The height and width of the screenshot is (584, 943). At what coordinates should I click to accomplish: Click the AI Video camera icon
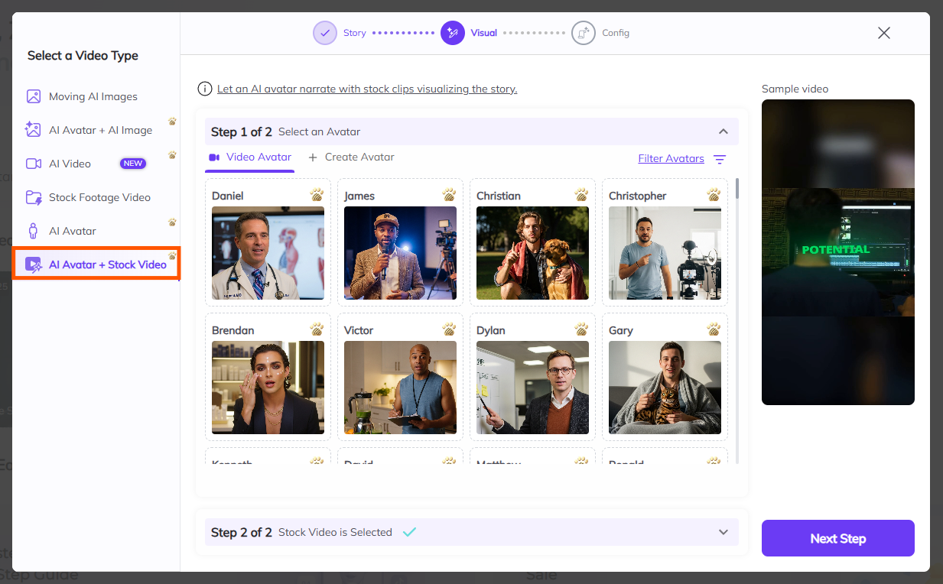33,164
